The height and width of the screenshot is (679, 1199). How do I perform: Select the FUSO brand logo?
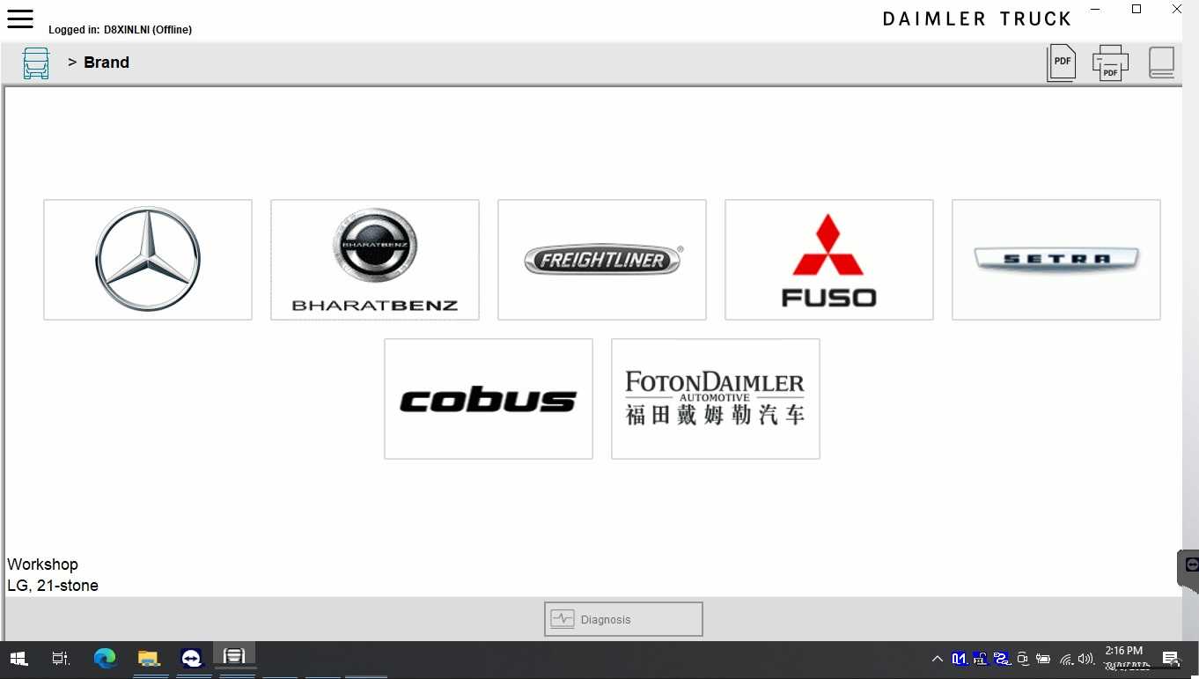pyautogui.click(x=828, y=259)
